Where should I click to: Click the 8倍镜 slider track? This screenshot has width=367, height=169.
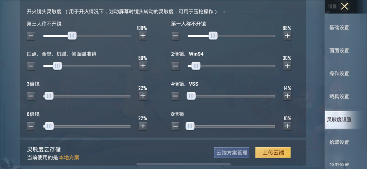(234, 126)
